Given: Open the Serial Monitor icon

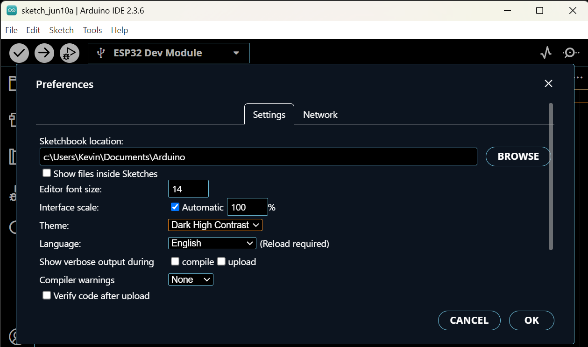Looking at the screenshot, I should (x=570, y=53).
